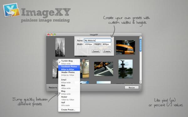The height and width of the screenshot is (117, 188).
Task: Click the scrollbar up arrow
Action: coord(140,38)
